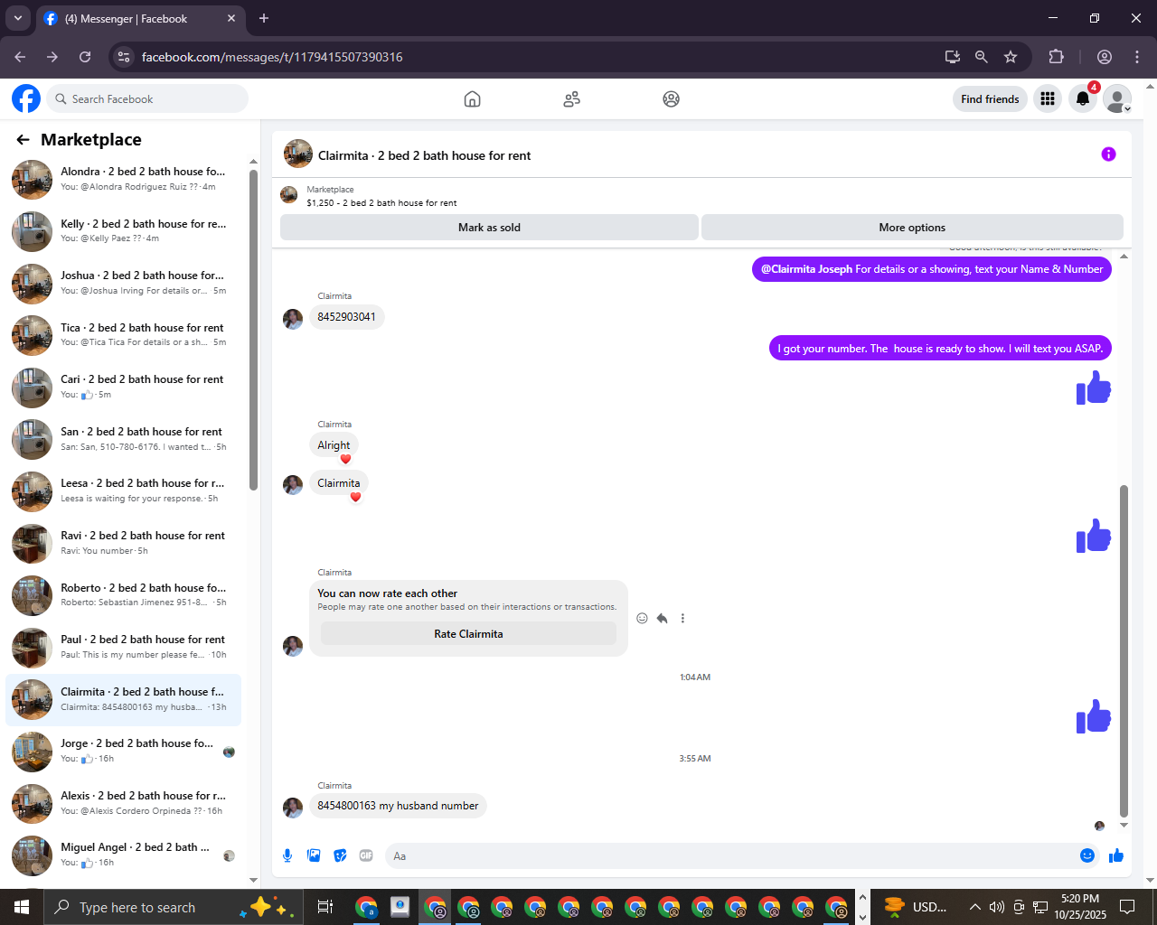Viewport: 1157px width, 925px height.
Task: Open the Roberto conversation
Action: pos(123,596)
